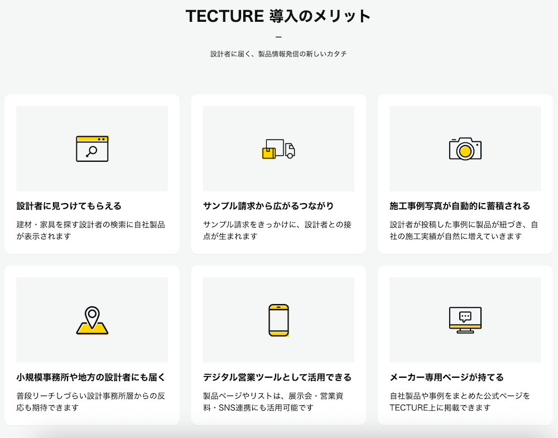Click the browser search window icon
Screen dimensions: 558x438
92,149
